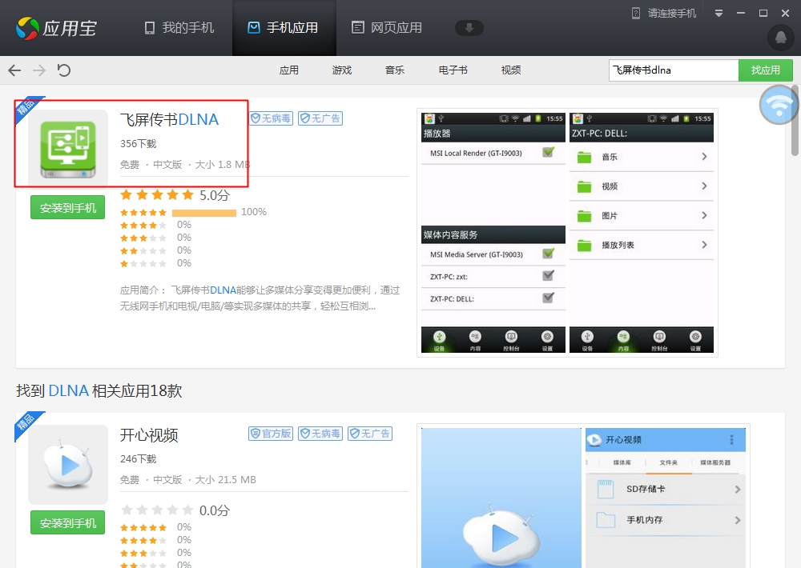Screen dimensions: 801x568
Task: Toggle MSI Local Render checkbox in screenshot
Action: 548,152
